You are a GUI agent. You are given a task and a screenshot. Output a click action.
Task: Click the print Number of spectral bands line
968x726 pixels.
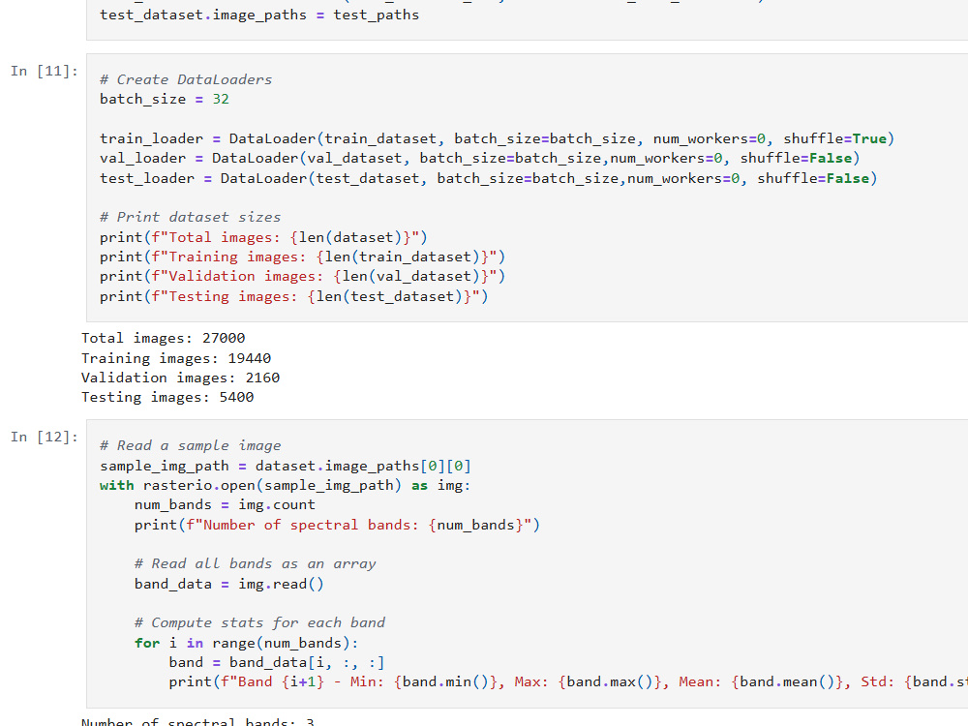tap(337, 526)
